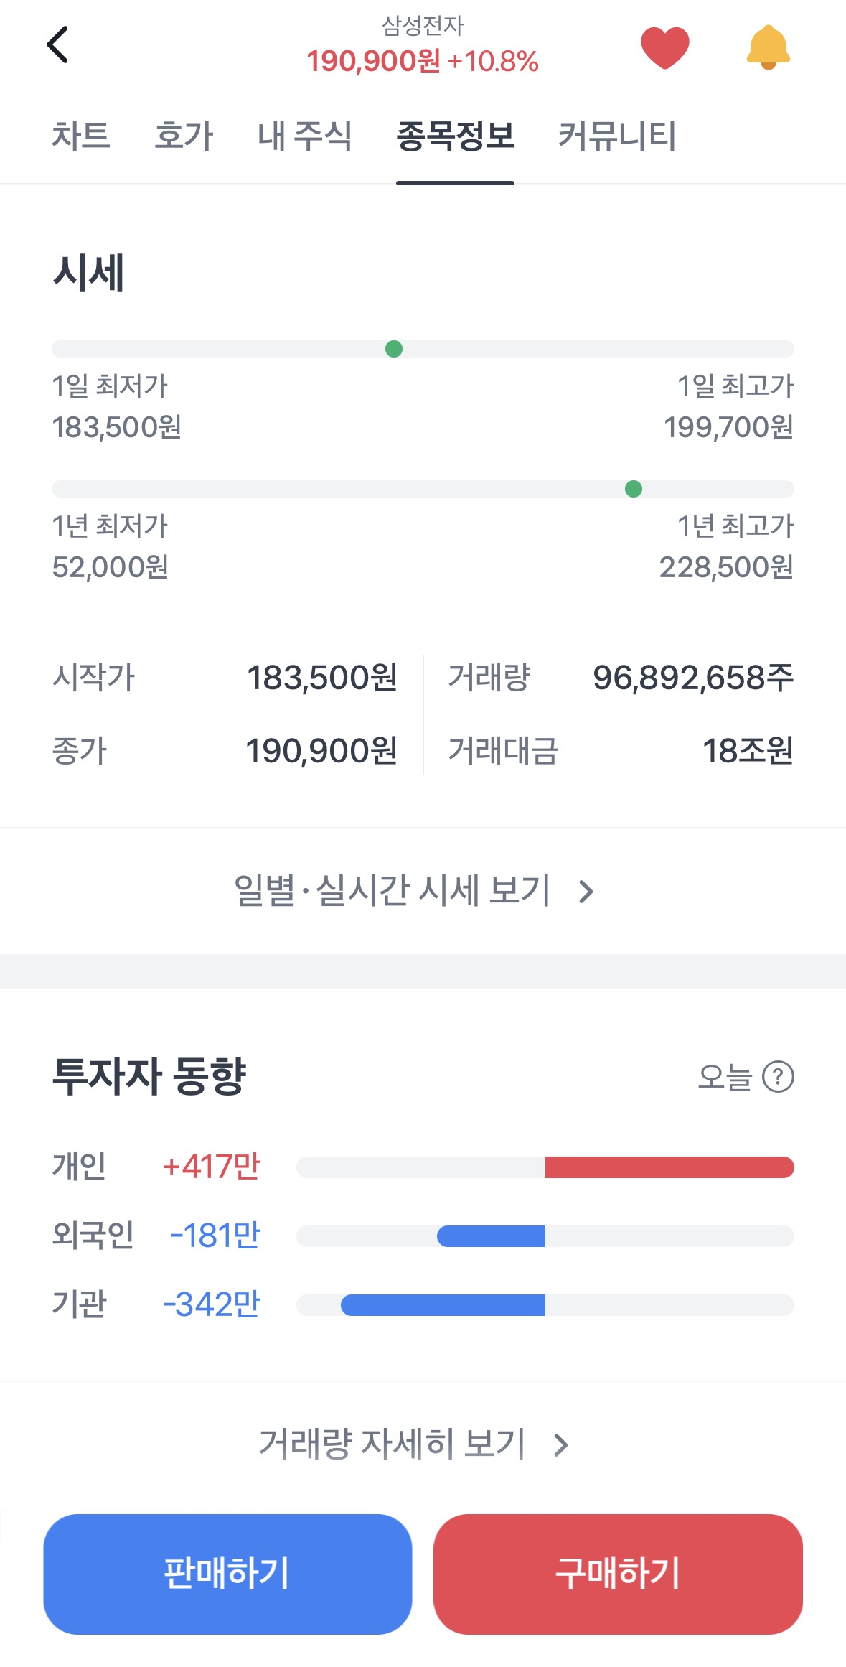846x1667 pixels.
Task: Tap the 기관 investor blue bar
Action: click(x=443, y=1305)
